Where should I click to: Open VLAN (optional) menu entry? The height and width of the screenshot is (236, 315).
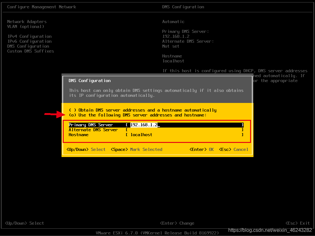tap(26, 26)
